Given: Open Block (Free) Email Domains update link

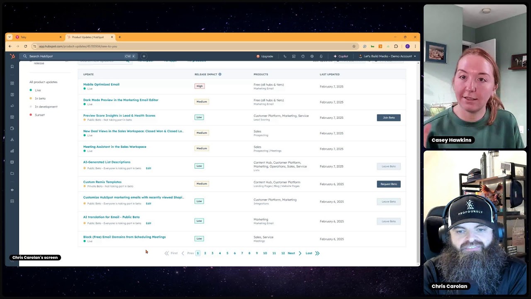Looking at the screenshot, I should click(124, 237).
